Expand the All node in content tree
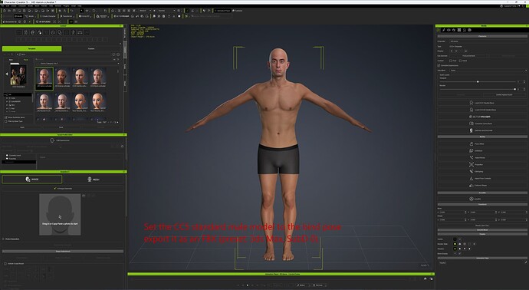 tap(5, 94)
